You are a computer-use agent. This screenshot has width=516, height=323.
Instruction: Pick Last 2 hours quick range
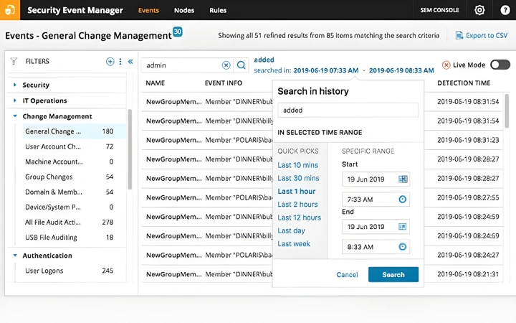pos(297,205)
